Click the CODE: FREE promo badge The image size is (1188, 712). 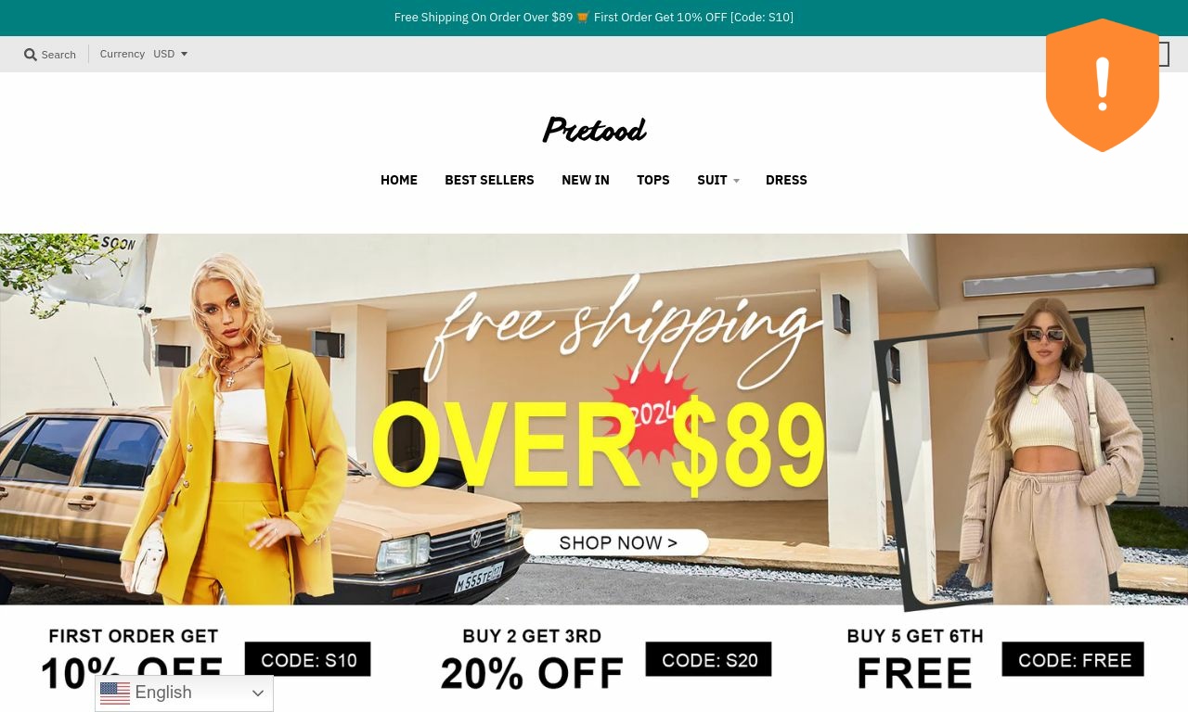(1073, 660)
